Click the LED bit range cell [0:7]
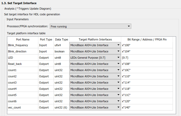Image resolution: width=181 pixels, height=116 pixels. pyautogui.click(x=147, y=58)
